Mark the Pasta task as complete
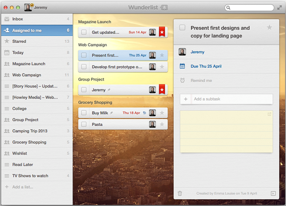This screenshot has height=206, width=286. click(84, 124)
